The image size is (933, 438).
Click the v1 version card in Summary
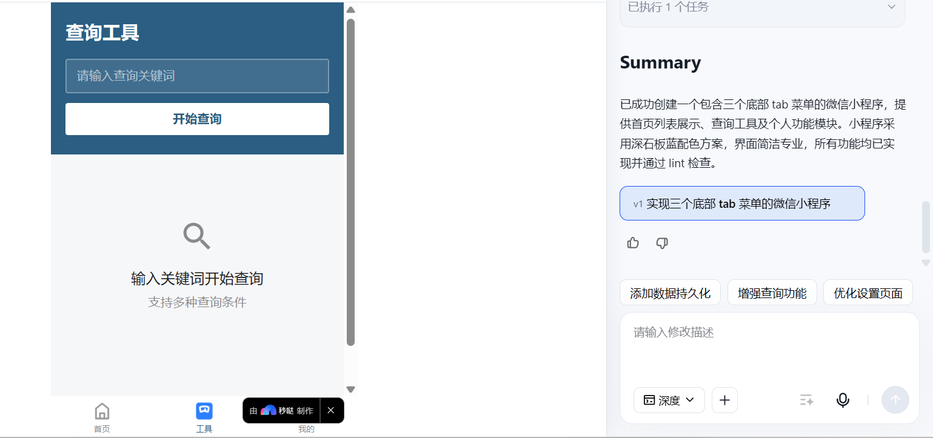tap(741, 203)
